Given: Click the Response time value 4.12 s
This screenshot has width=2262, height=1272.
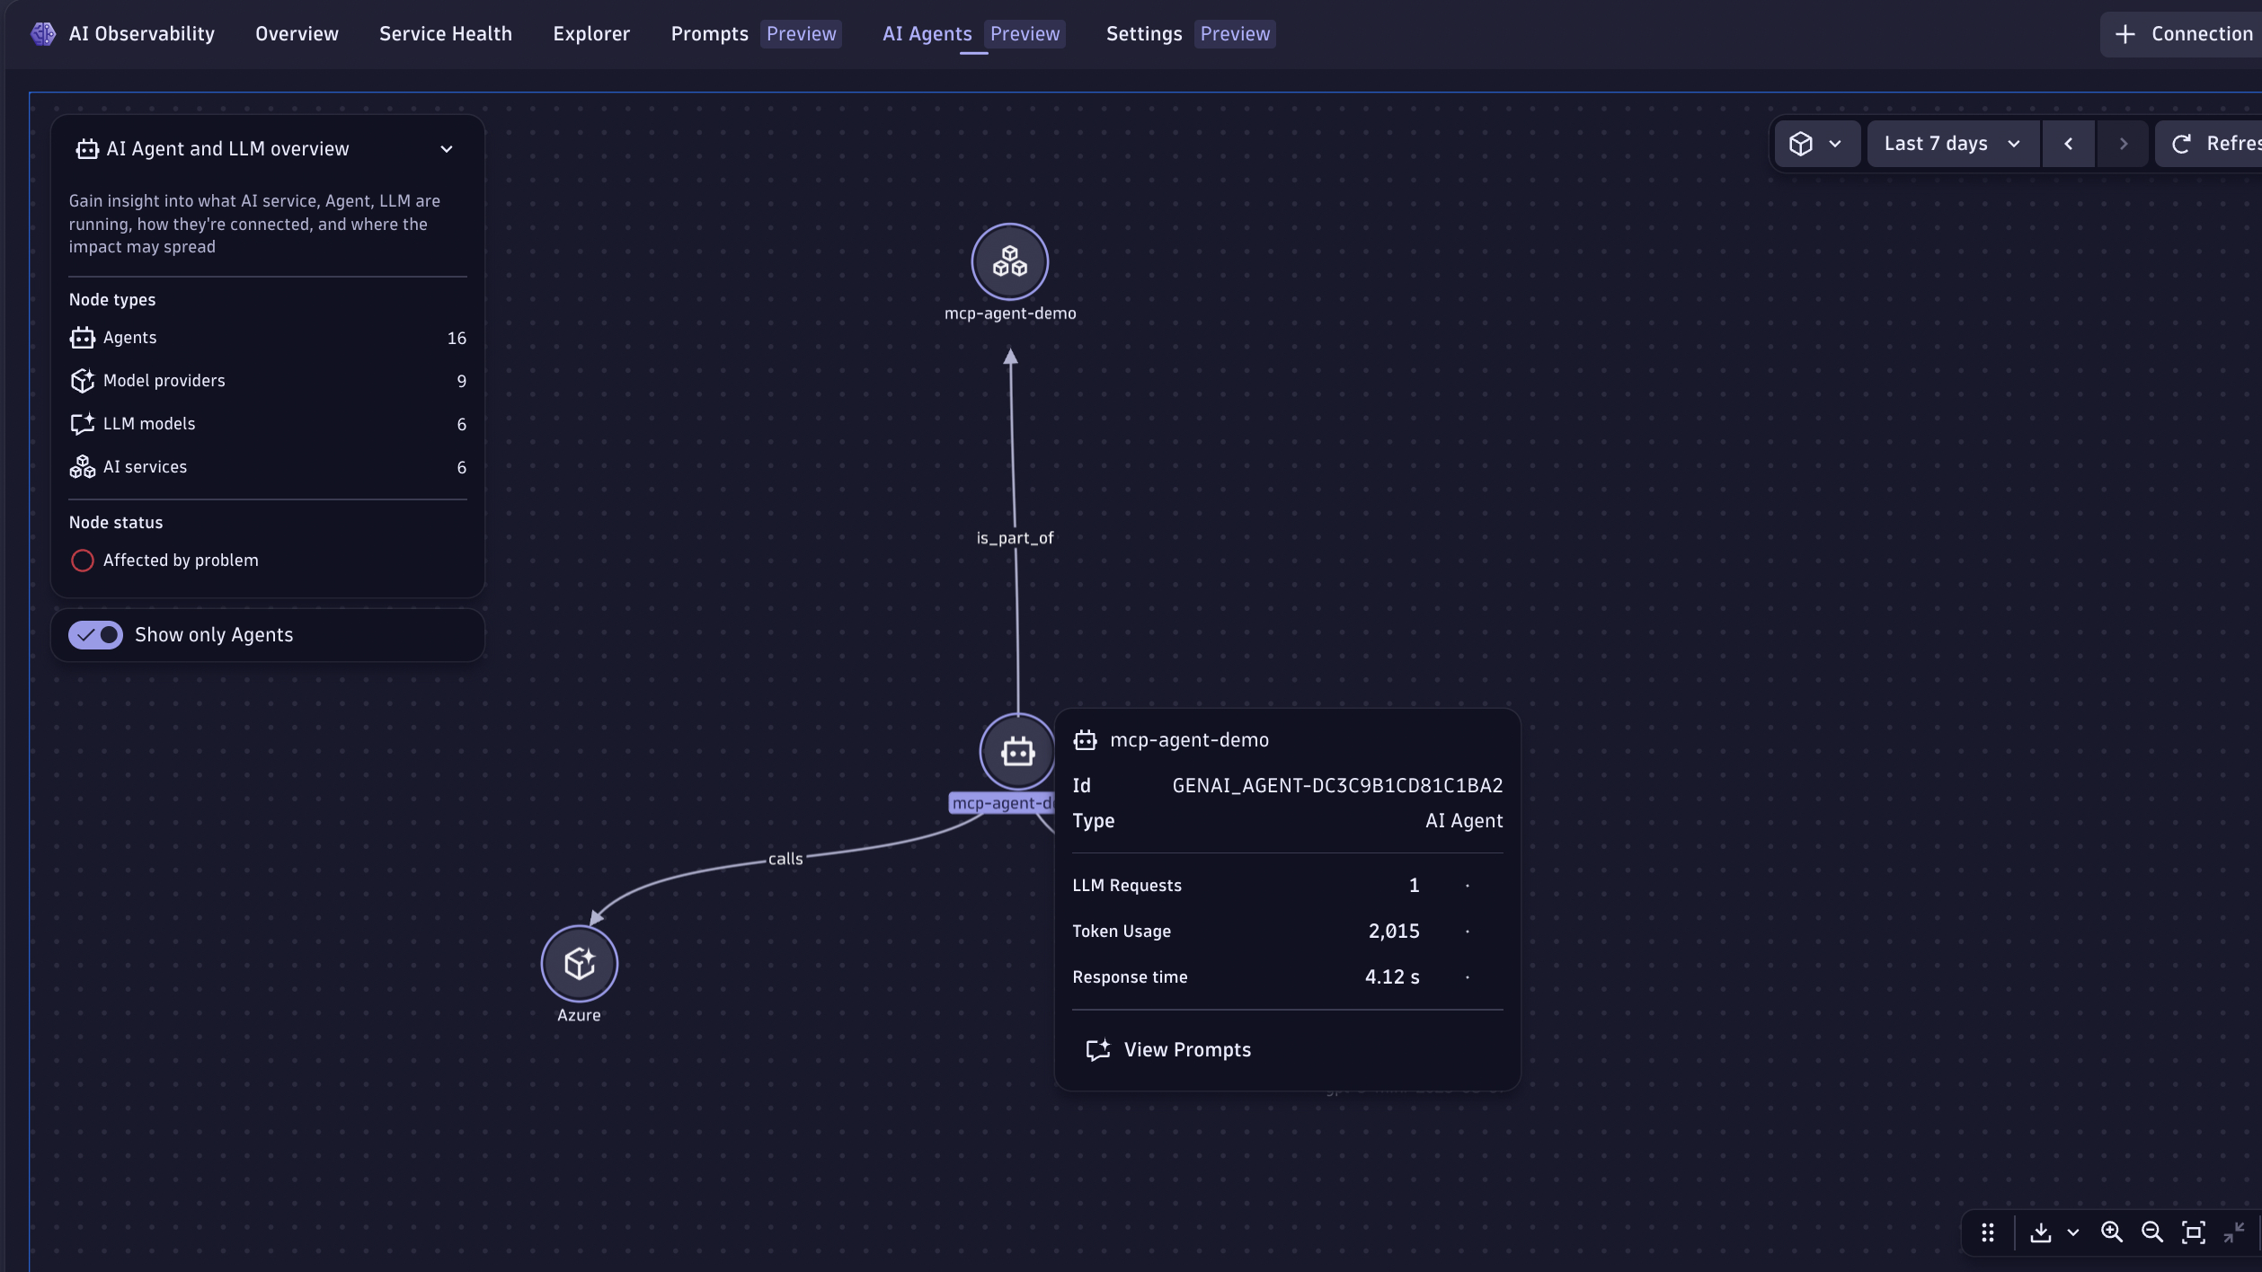Looking at the screenshot, I should coord(1392,977).
